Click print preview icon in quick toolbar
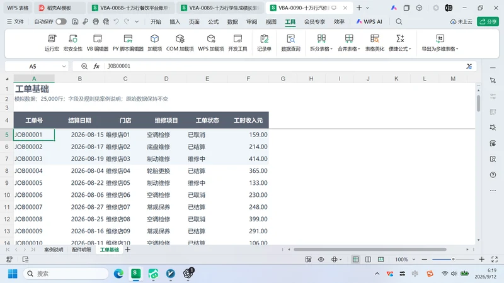 [x=106, y=21]
